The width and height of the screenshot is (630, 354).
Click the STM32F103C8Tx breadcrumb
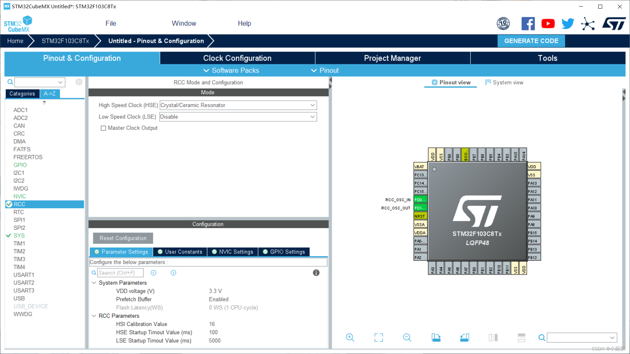pos(65,41)
